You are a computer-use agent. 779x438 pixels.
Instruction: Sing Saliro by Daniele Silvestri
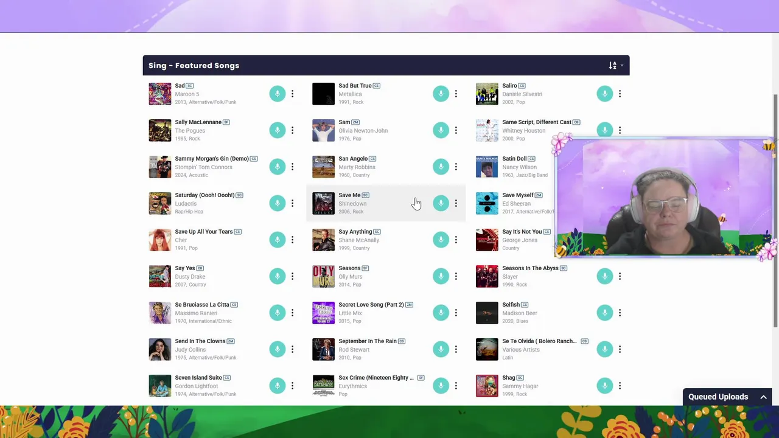[x=604, y=94]
